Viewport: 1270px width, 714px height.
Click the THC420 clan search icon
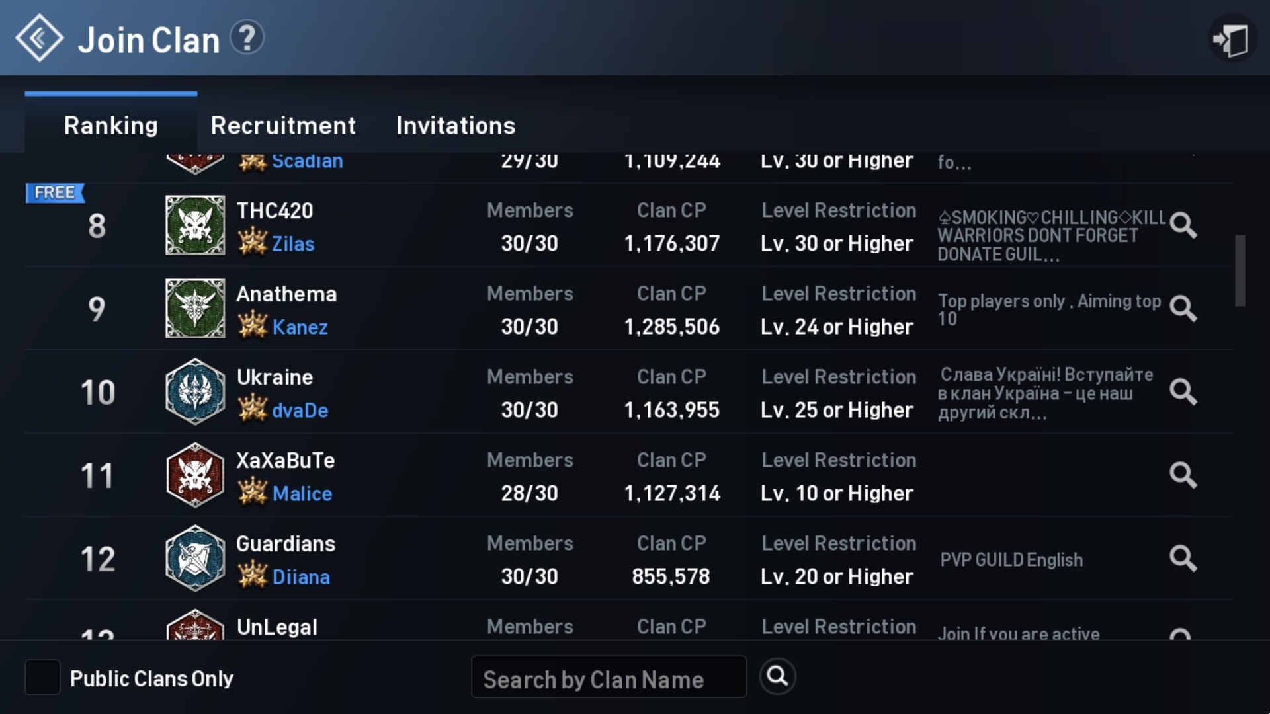pyautogui.click(x=1183, y=225)
